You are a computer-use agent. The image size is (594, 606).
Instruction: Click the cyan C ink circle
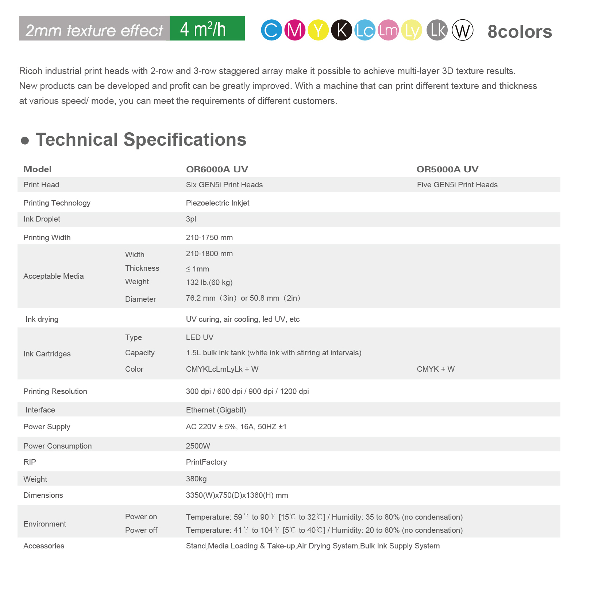271,30
